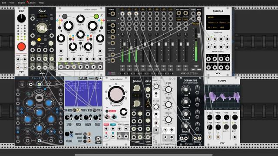Click the top DEJA VU knob on random sampler
The width and height of the screenshot is (278, 156).
click(x=80, y=19)
